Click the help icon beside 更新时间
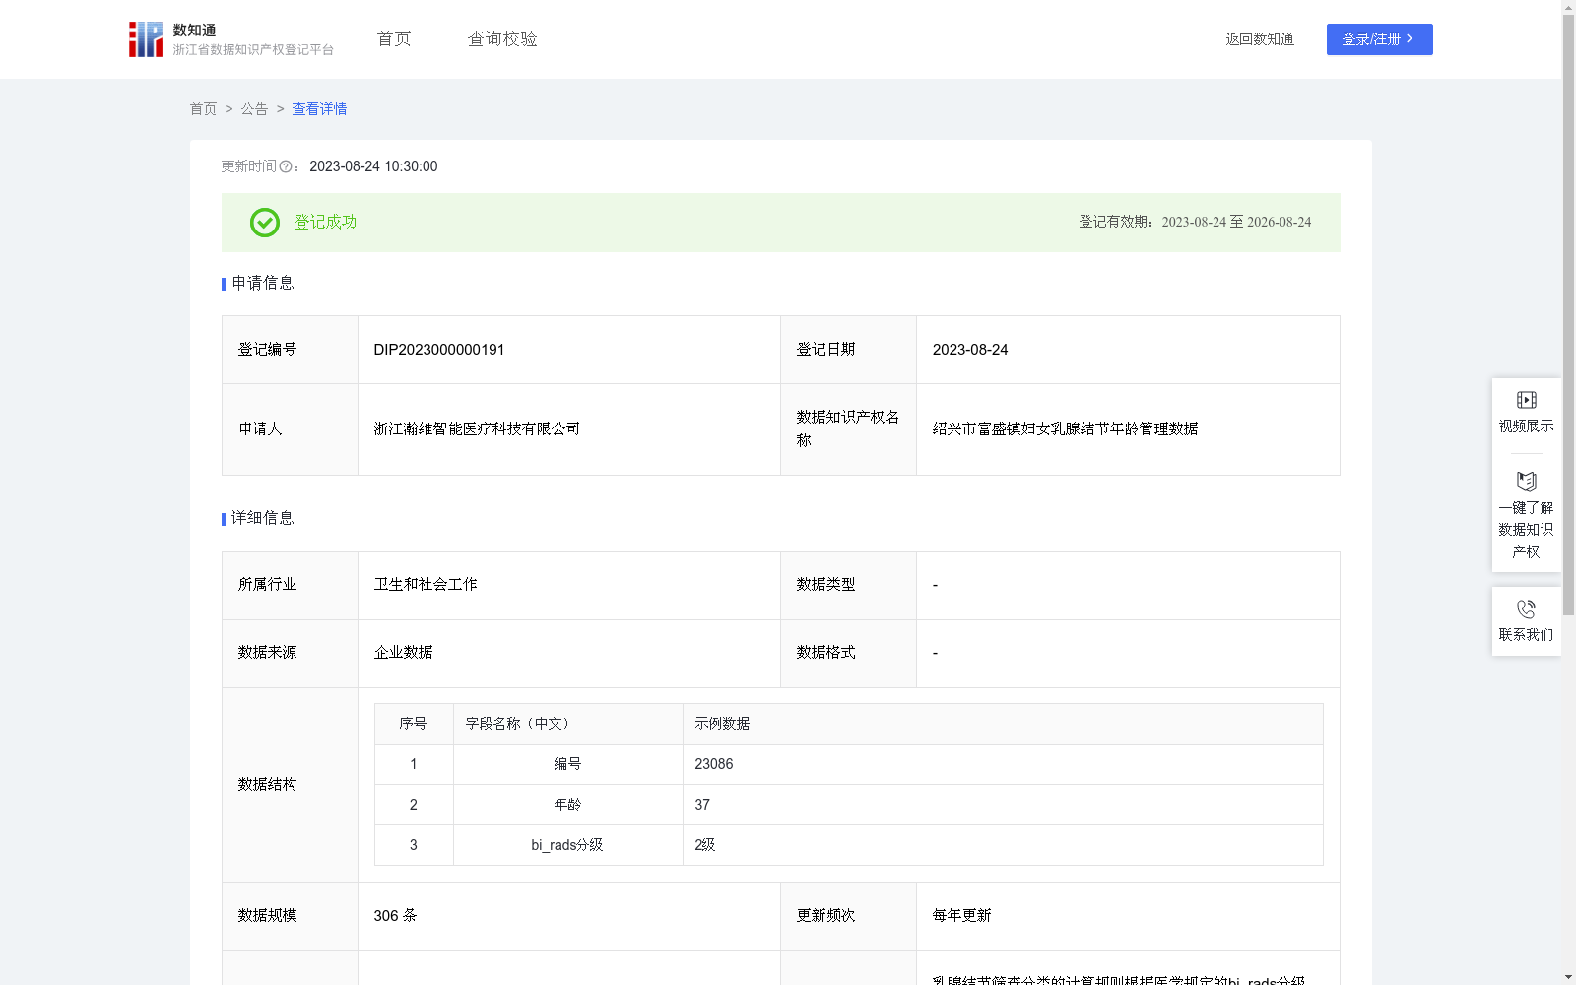The image size is (1576, 985). point(286,167)
